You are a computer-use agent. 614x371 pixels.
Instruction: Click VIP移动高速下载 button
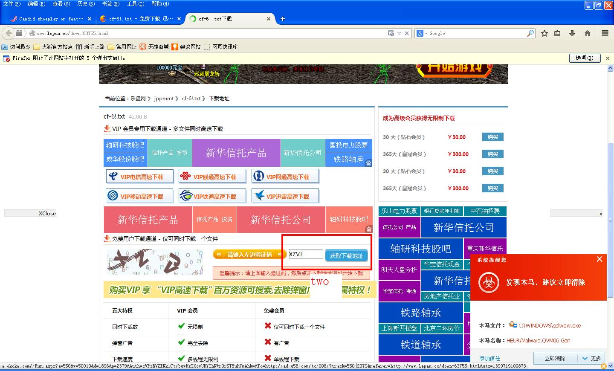(140, 196)
